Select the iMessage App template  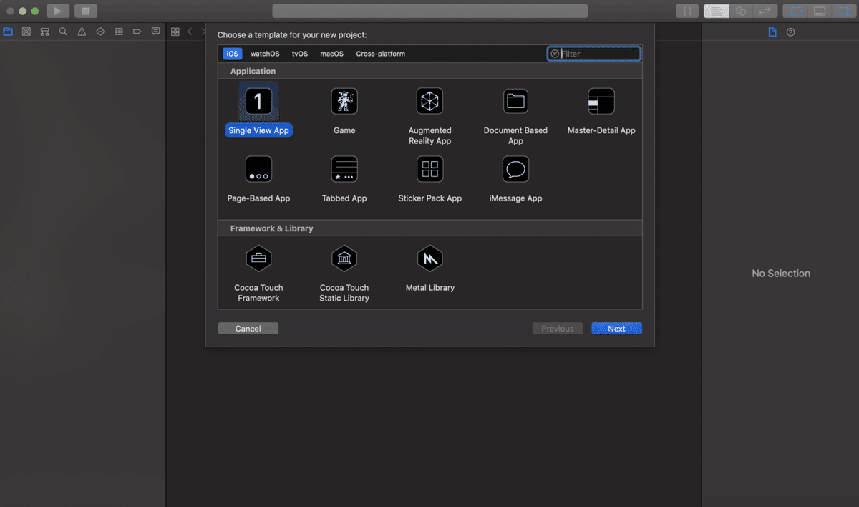(515, 169)
